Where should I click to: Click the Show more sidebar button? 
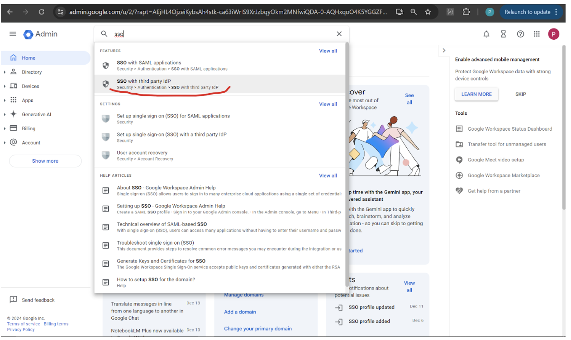tap(45, 161)
